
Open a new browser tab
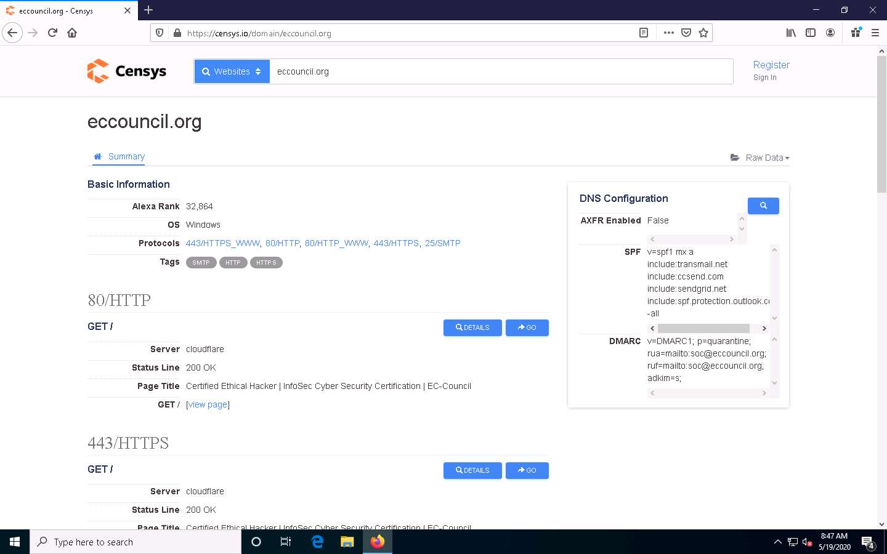point(148,10)
